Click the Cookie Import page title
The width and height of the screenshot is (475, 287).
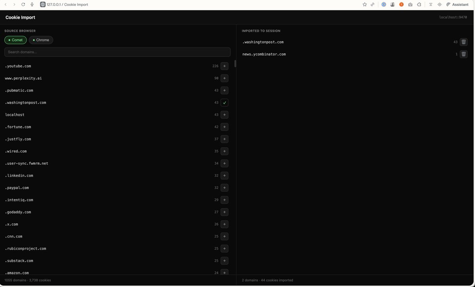click(20, 17)
